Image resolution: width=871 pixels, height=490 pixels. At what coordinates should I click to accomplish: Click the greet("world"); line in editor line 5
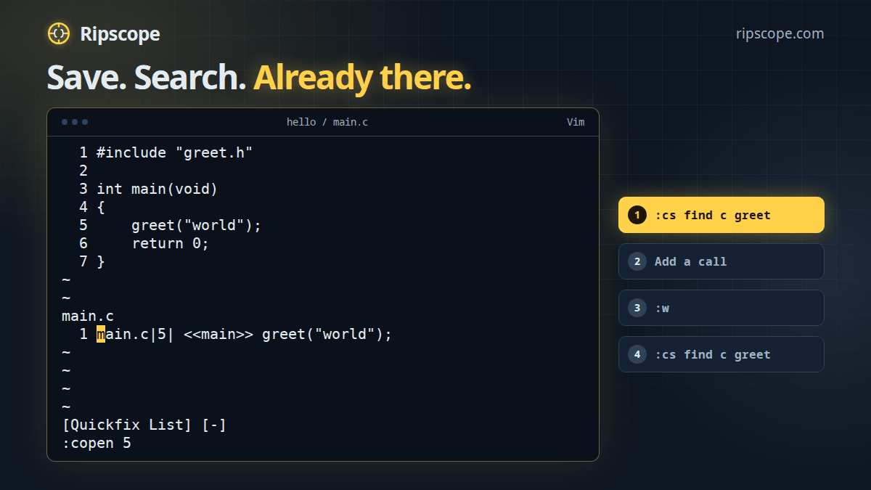click(196, 225)
